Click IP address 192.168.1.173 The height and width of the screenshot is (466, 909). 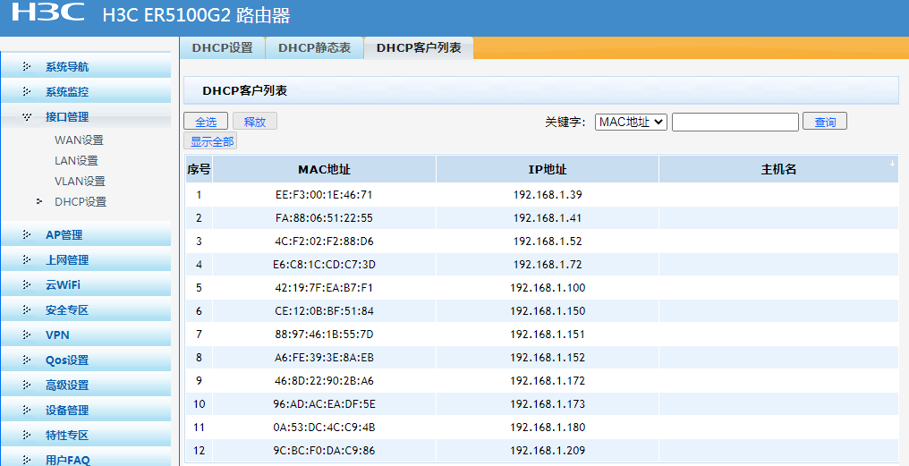[548, 404]
